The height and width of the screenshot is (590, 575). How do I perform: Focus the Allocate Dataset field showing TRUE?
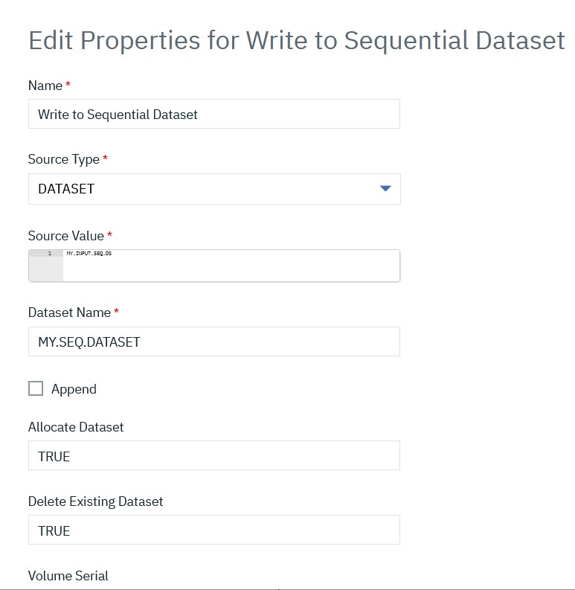click(214, 455)
